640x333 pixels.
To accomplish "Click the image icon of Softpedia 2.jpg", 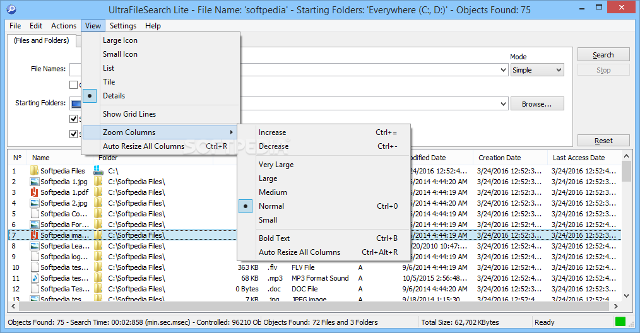I will 34,203.
